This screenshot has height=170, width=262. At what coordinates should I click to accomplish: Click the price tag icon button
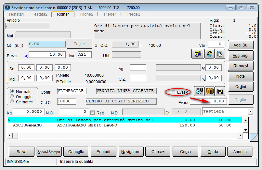[x=209, y=54]
